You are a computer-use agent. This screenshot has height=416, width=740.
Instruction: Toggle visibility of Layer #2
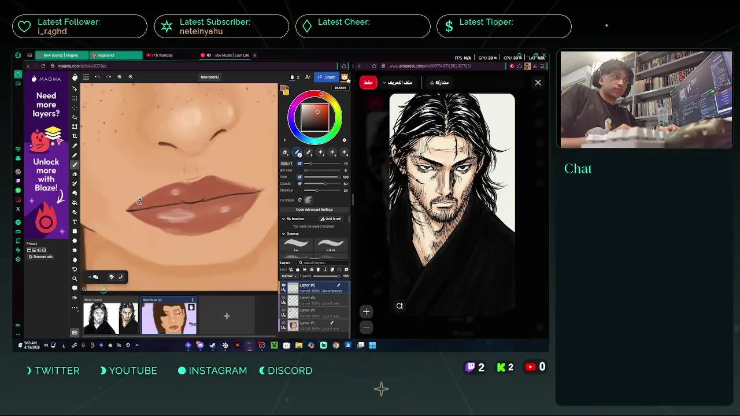[283, 285]
